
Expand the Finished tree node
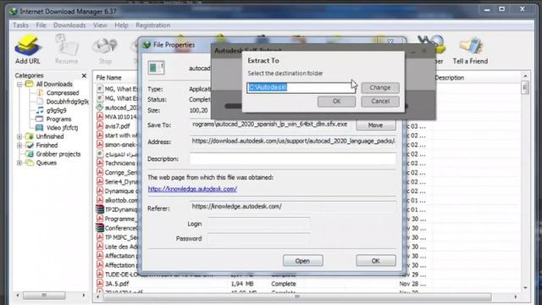[19, 146]
